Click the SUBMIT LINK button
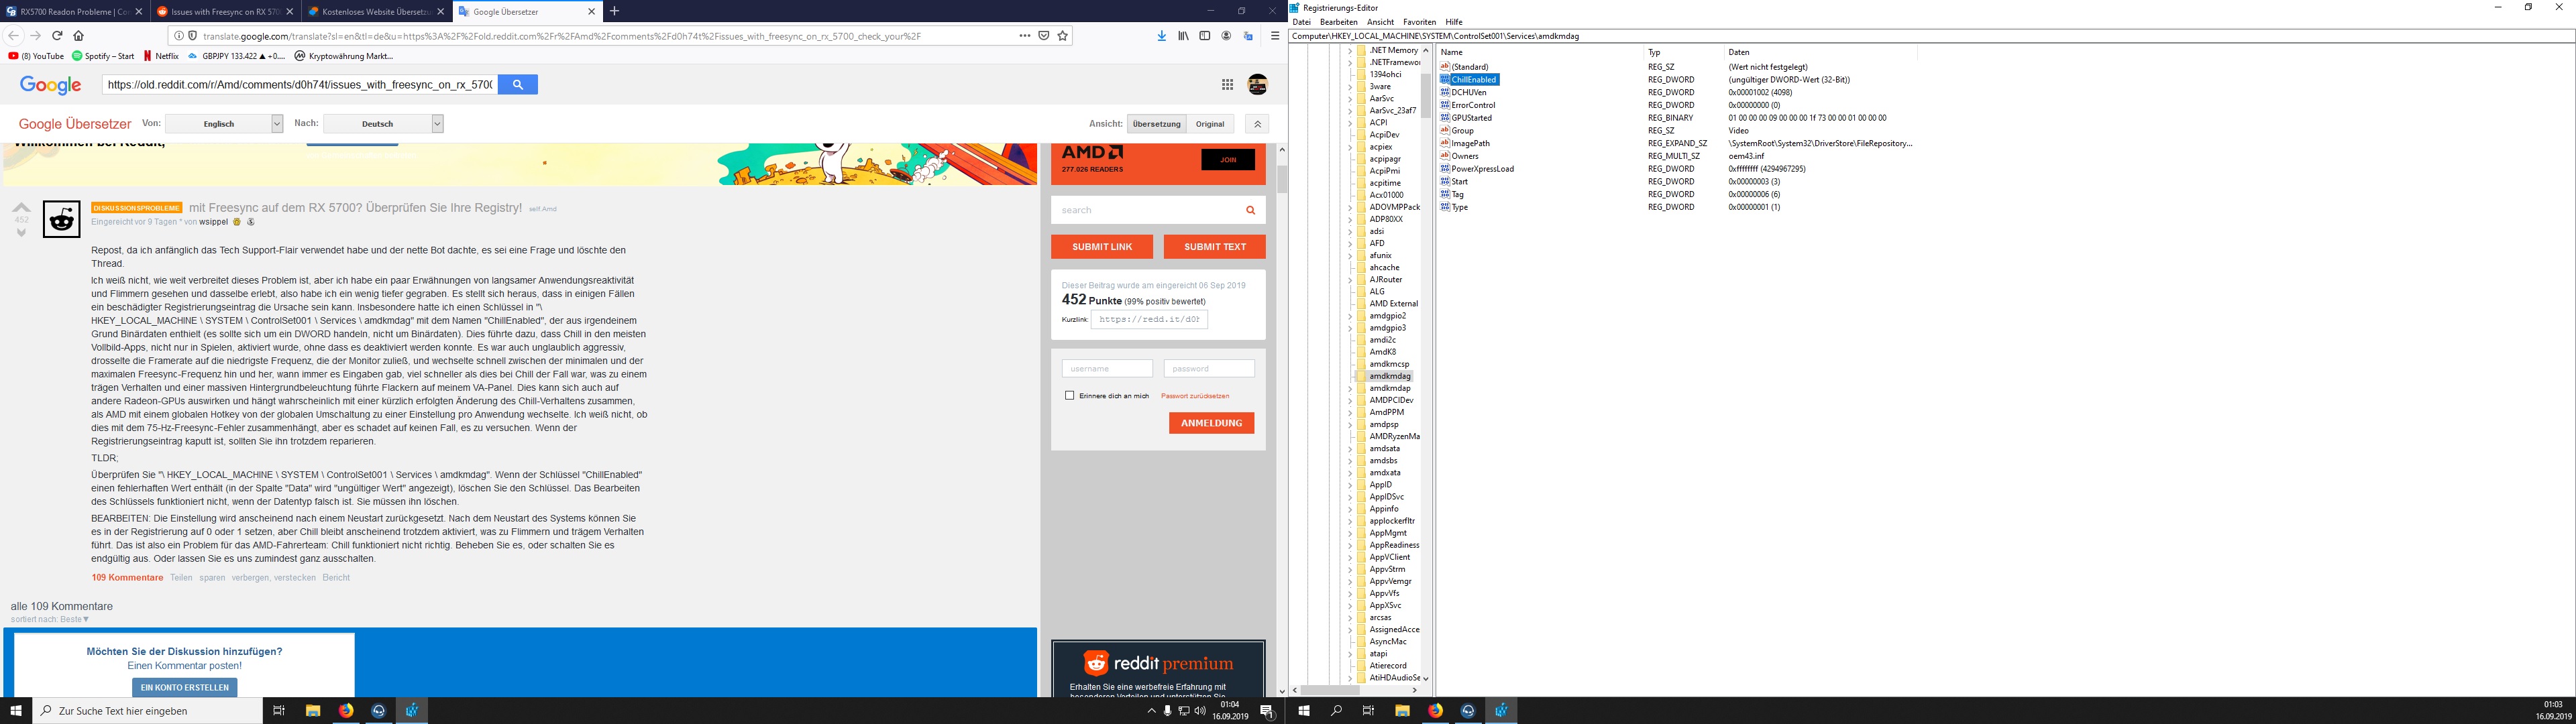Image resolution: width=2576 pixels, height=724 pixels. (1102, 246)
